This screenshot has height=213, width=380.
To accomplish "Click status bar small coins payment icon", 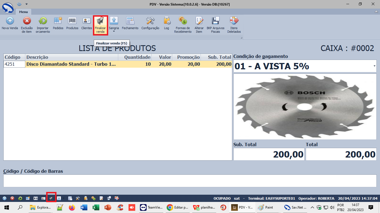I will coord(93,198).
